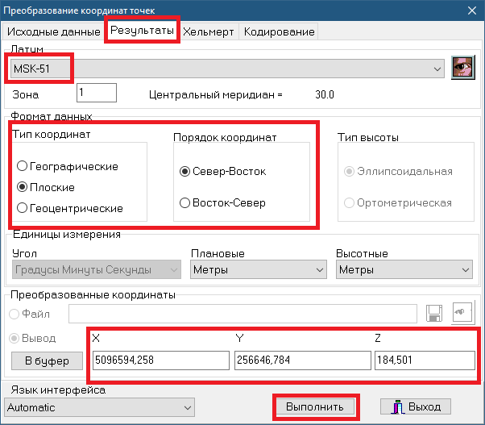
Task: Click the Выход exit button
Action: click(x=416, y=406)
